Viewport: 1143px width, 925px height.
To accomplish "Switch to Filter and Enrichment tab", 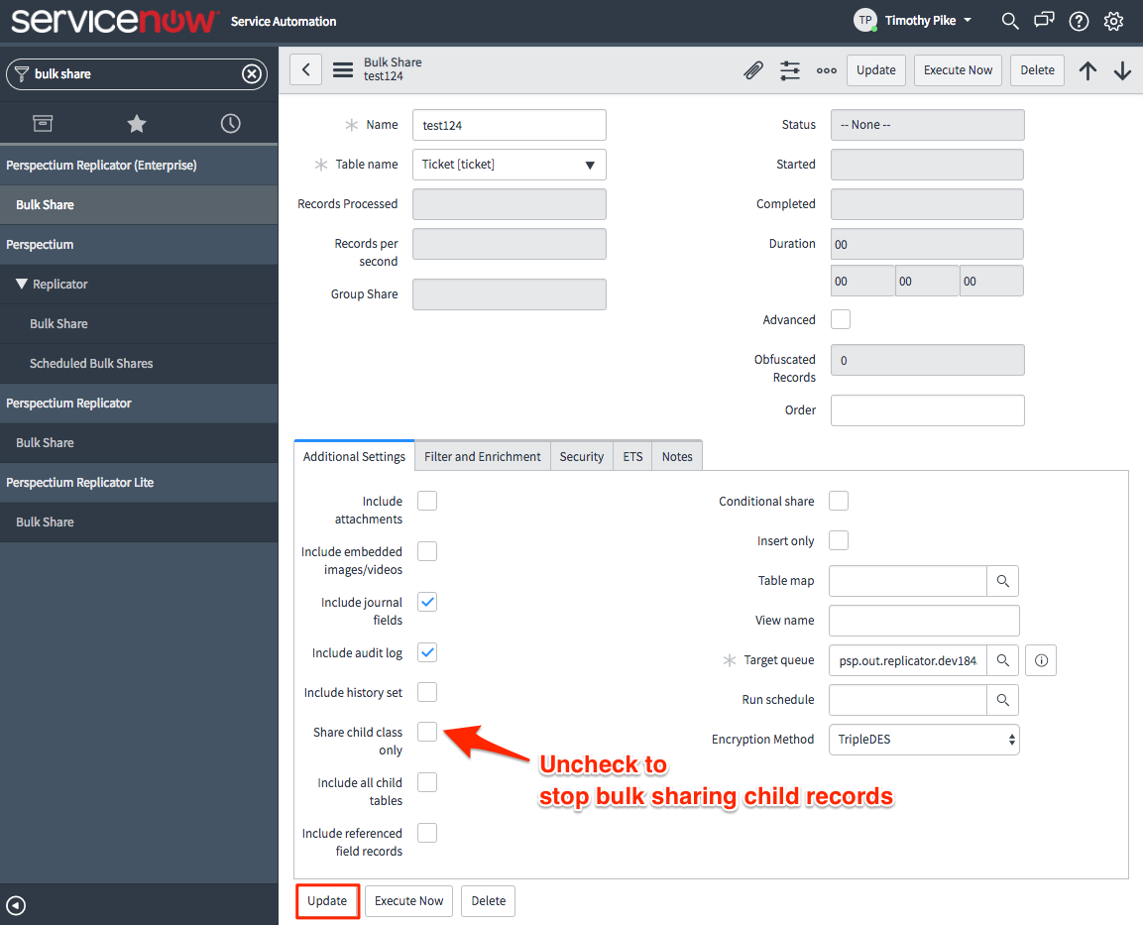I will tap(483, 456).
